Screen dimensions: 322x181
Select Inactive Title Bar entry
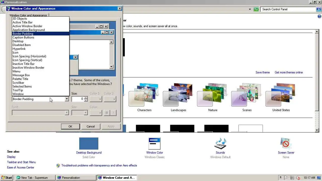41,64
